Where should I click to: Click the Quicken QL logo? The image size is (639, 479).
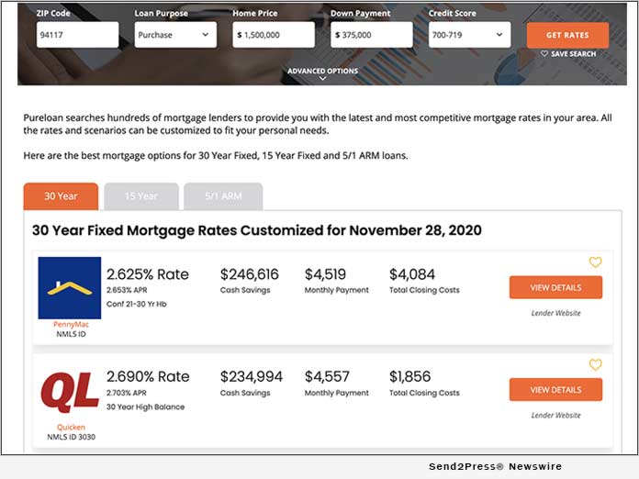pos(70,391)
